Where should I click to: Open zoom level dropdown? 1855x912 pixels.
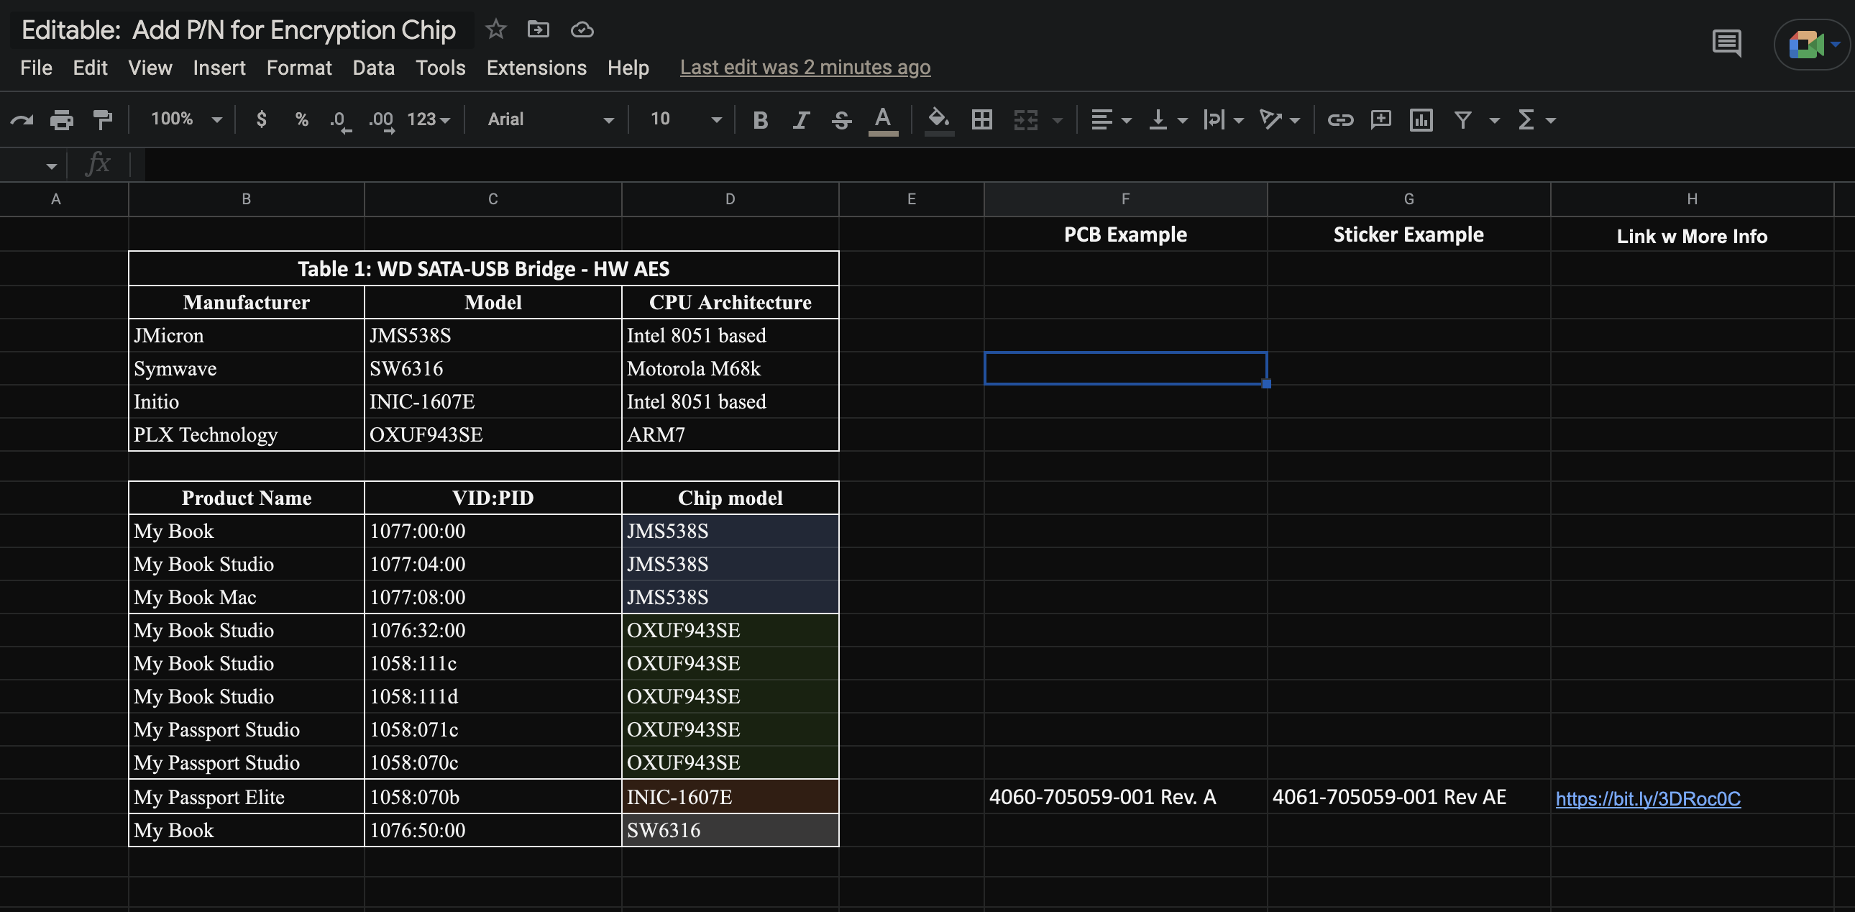click(186, 119)
